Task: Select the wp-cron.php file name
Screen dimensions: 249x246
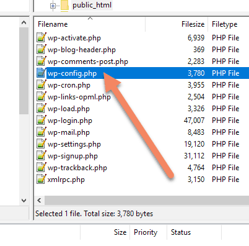Action: 69,85
